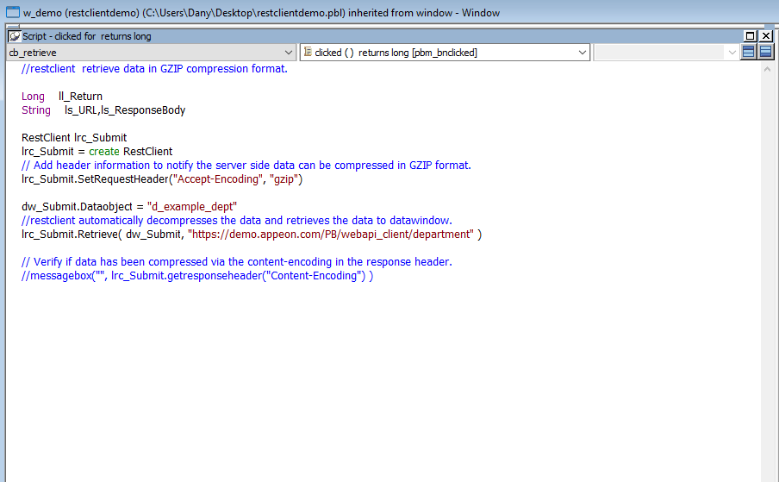Click the 'Script - clicked for returns long' pane title
Image resolution: width=779 pixels, height=482 pixels.
87,36
